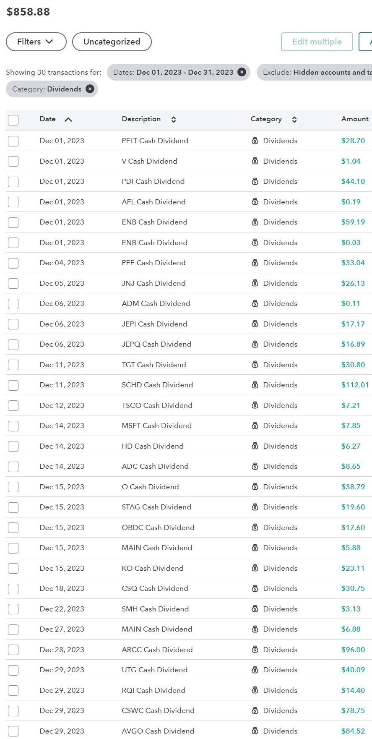372x739 pixels.
Task: Click the Date sort ascending arrow
Action: tap(68, 120)
